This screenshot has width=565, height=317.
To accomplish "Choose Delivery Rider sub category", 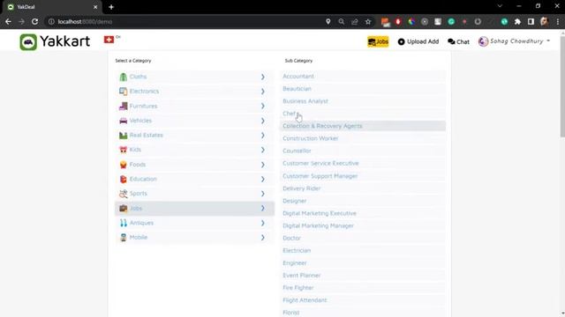I will (x=363, y=188).
